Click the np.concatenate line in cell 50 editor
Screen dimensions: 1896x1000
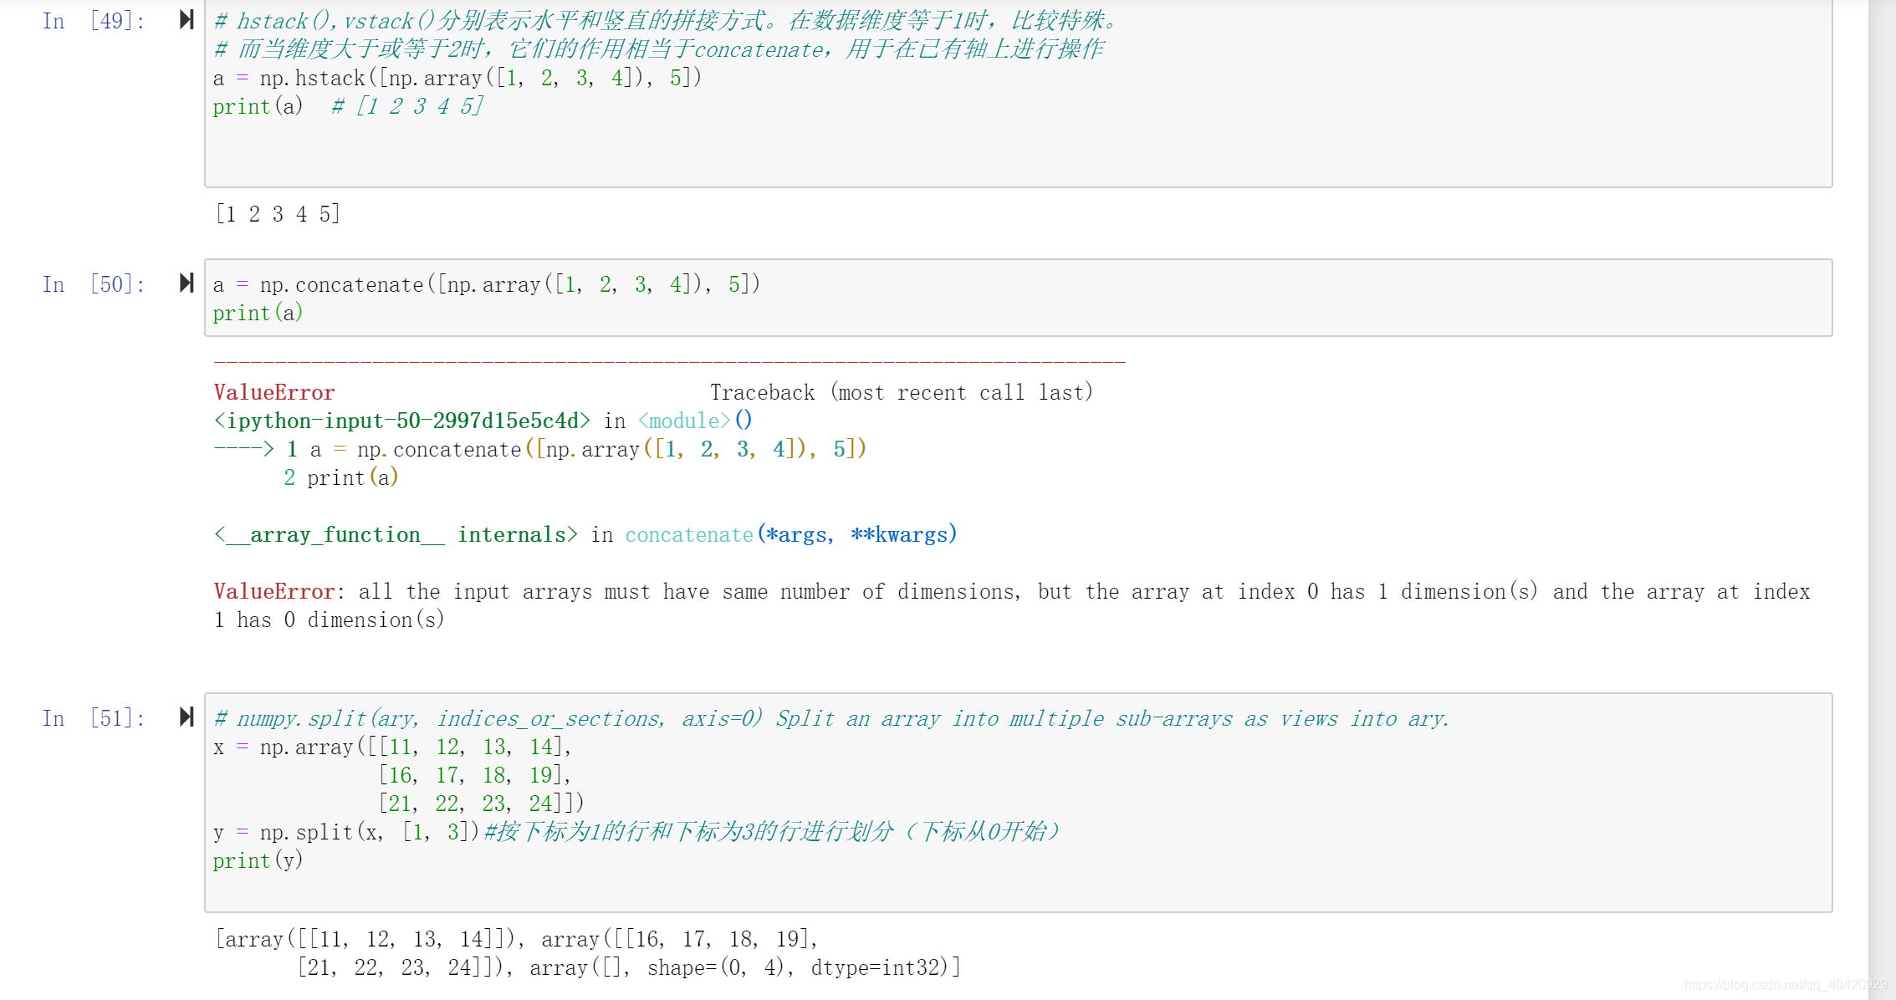tap(486, 284)
